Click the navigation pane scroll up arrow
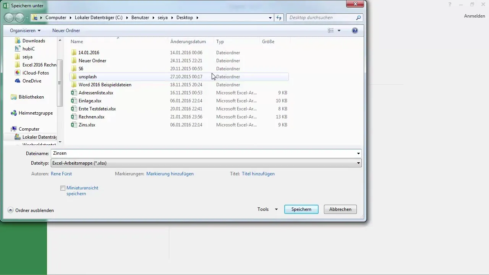489x275 pixels. 60,40
